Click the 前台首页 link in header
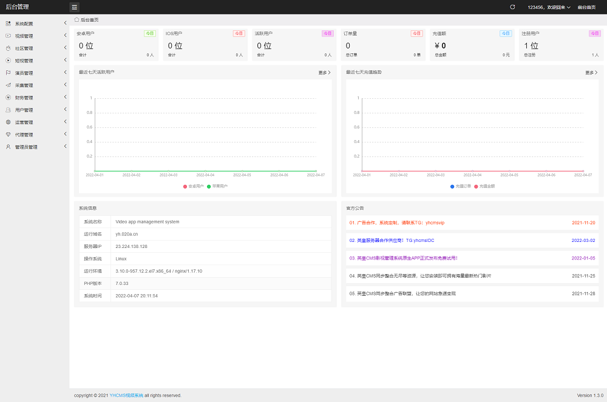This screenshot has width=607, height=402. pos(586,7)
